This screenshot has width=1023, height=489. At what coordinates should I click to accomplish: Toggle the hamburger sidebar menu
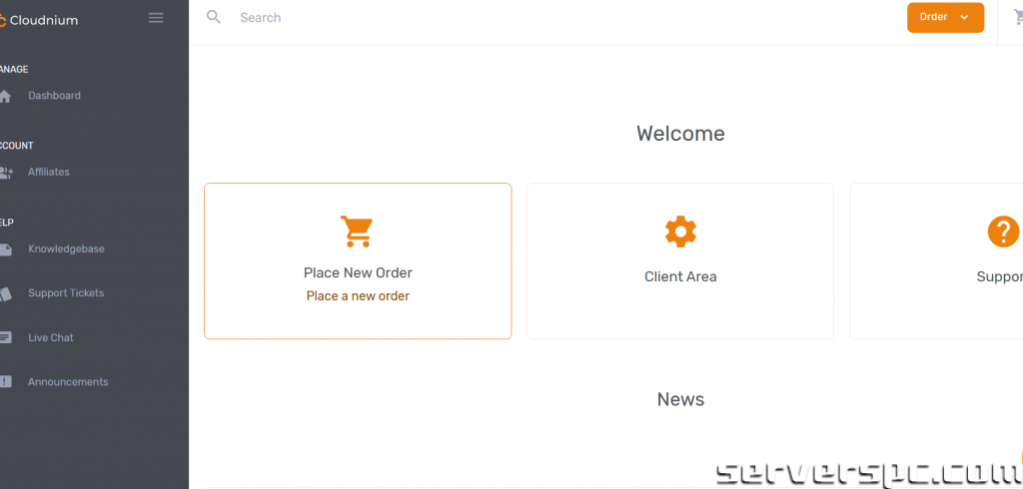coord(156,18)
